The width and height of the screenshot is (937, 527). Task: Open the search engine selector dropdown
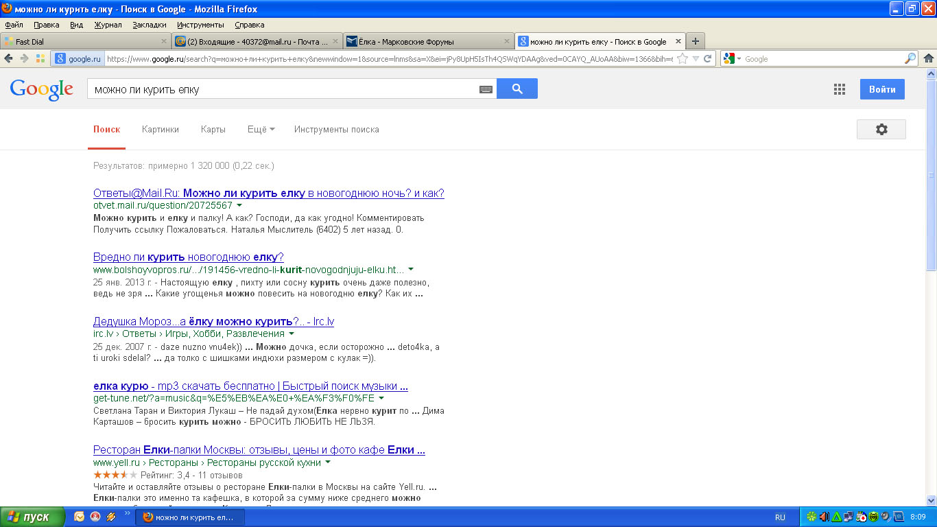733,59
